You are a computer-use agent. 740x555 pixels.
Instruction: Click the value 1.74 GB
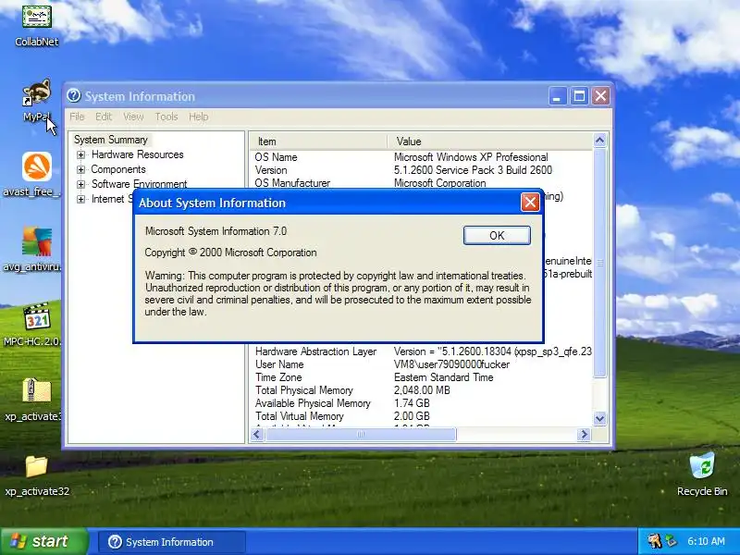(412, 403)
